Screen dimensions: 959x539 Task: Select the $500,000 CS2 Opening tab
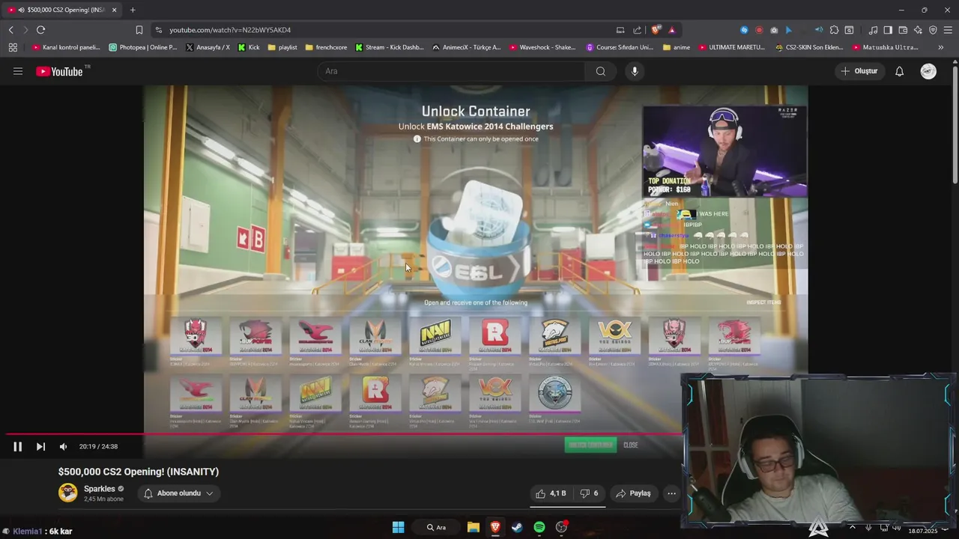(x=62, y=10)
